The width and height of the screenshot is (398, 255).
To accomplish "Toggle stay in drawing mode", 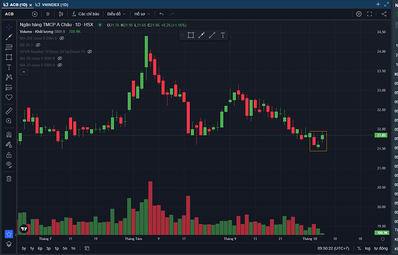I will (9, 144).
